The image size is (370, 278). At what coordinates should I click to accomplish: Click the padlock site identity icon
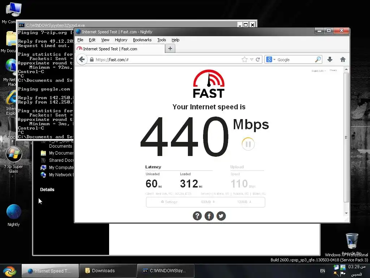click(x=92, y=60)
